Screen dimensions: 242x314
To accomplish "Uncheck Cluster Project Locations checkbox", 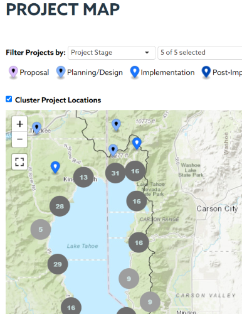I will click(9, 99).
